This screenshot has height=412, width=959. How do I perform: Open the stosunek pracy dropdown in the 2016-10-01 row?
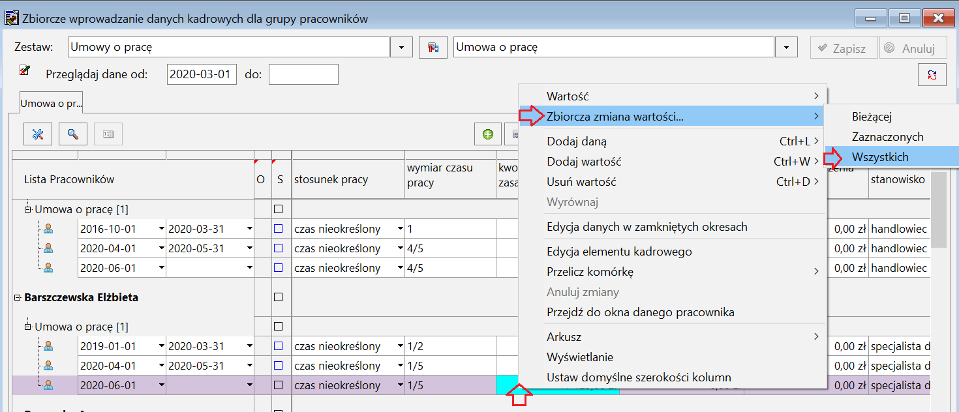pos(400,229)
